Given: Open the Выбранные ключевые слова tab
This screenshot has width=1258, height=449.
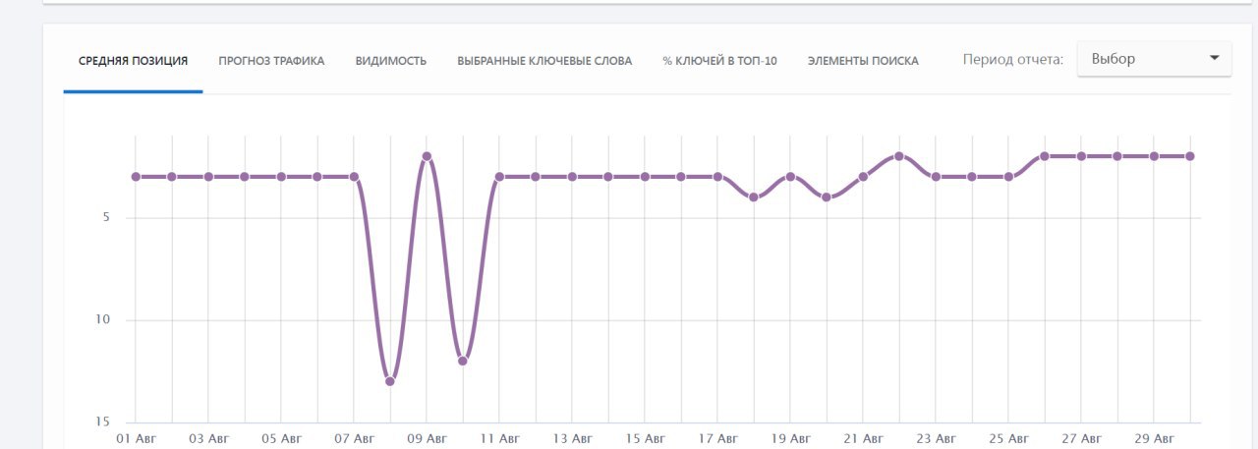Looking at the screenshot, I should pos(544,61).
